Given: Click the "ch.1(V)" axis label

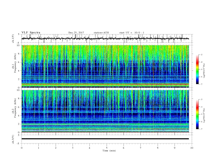Looking at the screenshot, I should pyautogui.click(x=13, y=39).
